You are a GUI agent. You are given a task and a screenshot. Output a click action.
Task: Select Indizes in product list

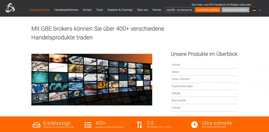click(204, 65)
